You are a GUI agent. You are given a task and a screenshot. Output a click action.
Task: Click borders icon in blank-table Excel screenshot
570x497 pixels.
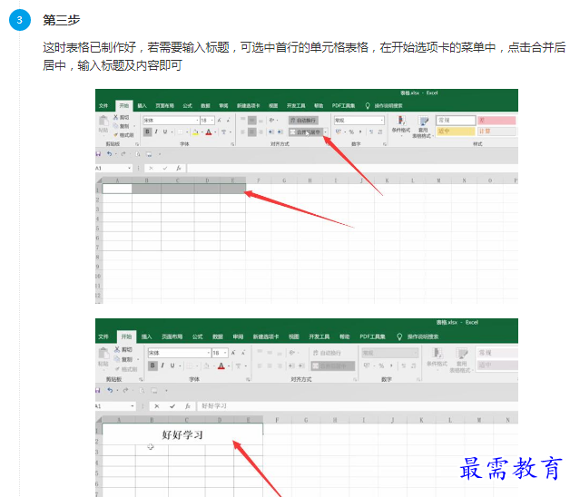(x=181, y=132)
